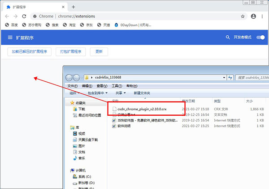Click the Chrome back arrow
269x189 pixels.
point(7,16)
